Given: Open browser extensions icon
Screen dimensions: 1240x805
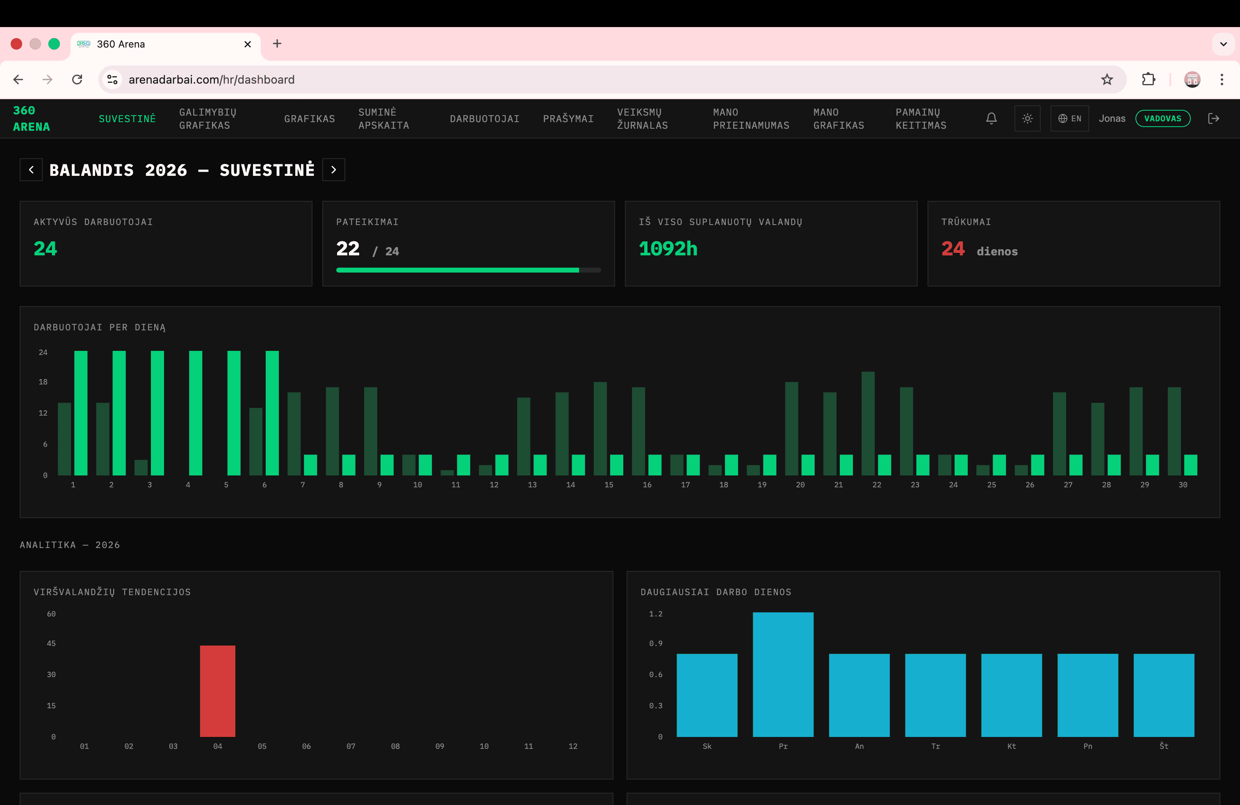Looking at the screenshot, I should pos(1148,79).
